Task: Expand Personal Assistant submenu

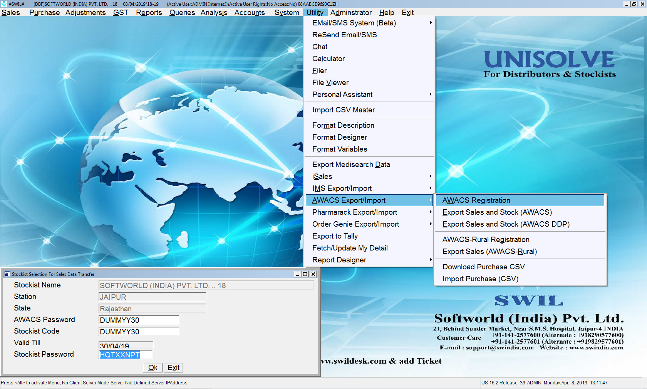Action: pyautogui.click(x=370, y=94)
